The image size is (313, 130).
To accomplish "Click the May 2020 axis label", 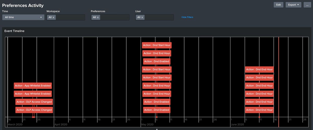I will click(x=147, y=125).
